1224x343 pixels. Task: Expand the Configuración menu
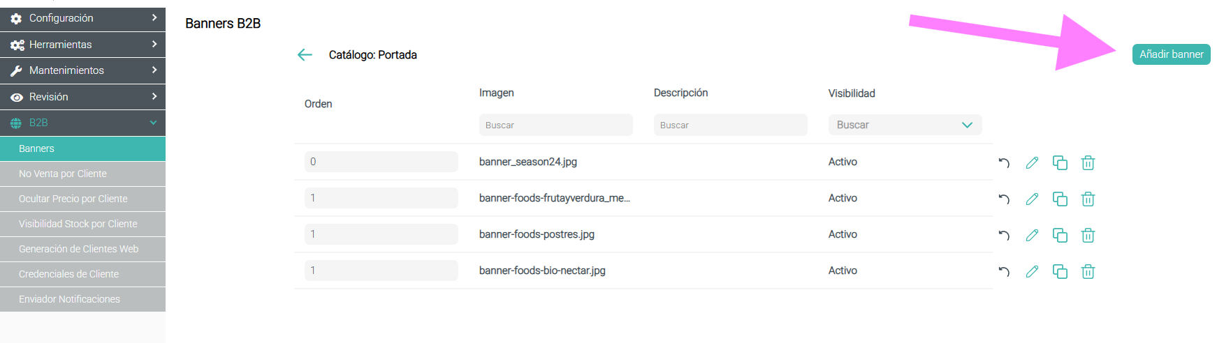tap(82, 19)
